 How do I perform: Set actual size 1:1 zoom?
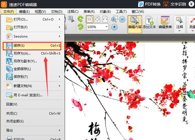(89, 19)
